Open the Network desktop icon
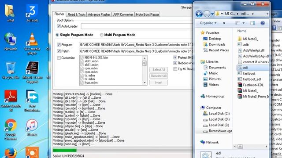 point(11,42)
